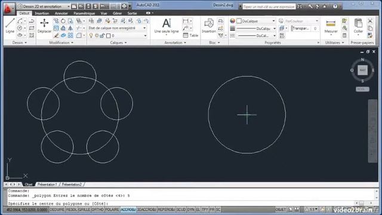Click the print icon in quick access toolbar
This screenshot has width=382, height=215.
124,6
